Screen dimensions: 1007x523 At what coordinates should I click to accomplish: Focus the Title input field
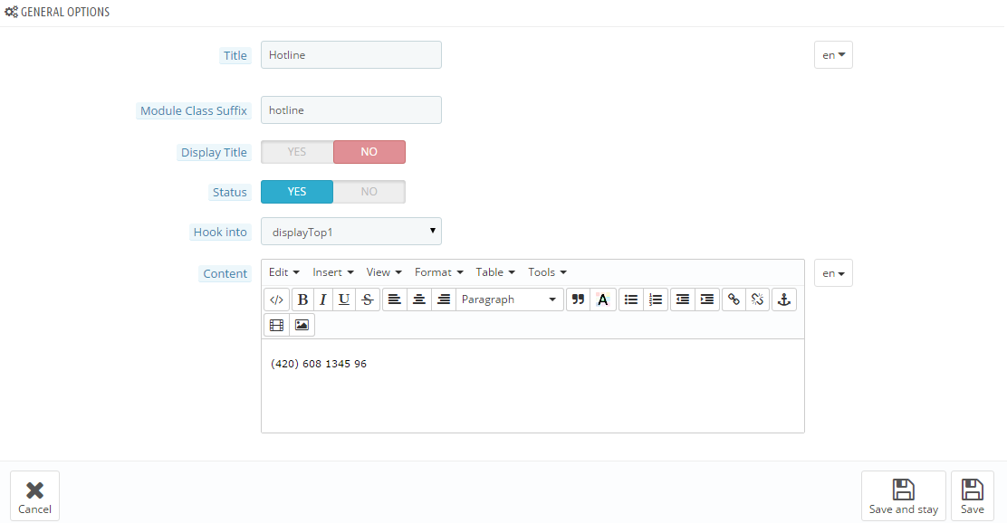pos(351,55)
